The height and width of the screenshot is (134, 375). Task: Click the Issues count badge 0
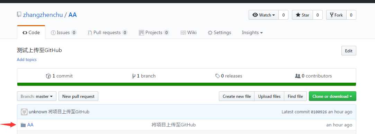[74, 33]
